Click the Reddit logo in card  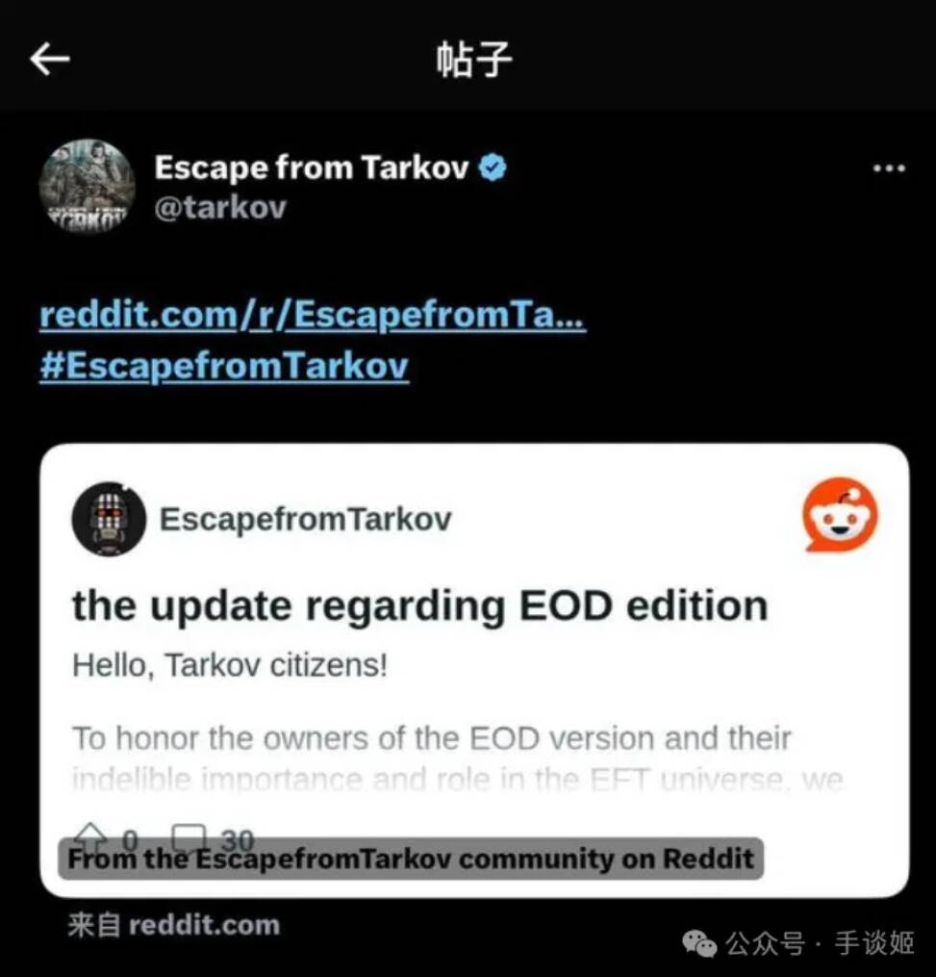pyautogui.click(x=840, y=515)
